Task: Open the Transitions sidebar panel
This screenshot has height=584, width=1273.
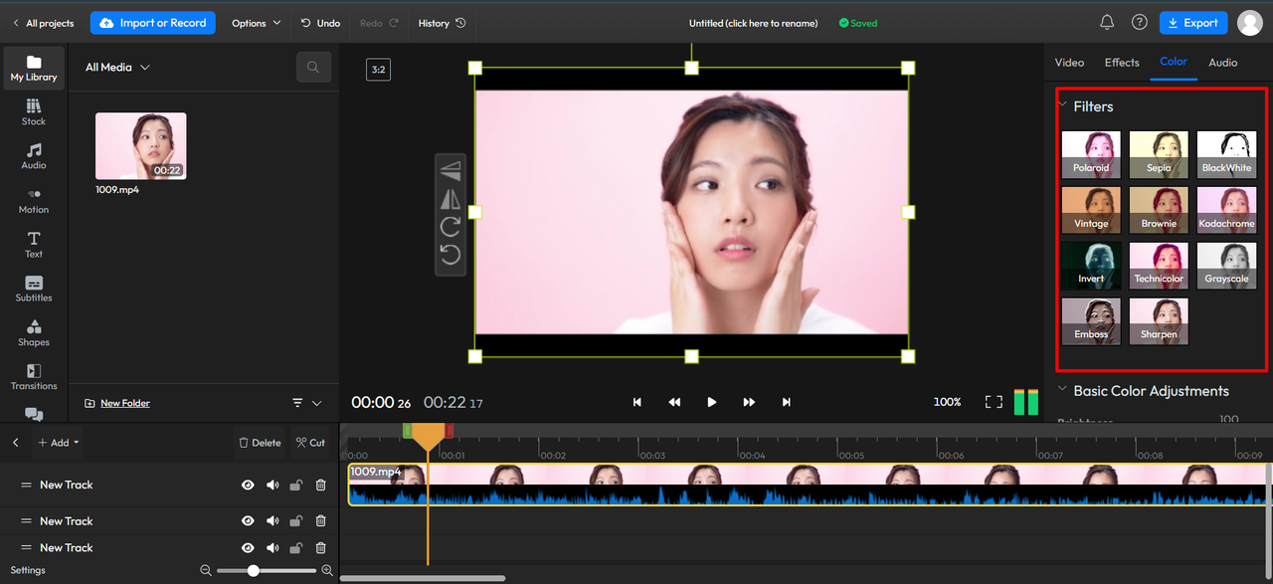Action: click(34, 377)
